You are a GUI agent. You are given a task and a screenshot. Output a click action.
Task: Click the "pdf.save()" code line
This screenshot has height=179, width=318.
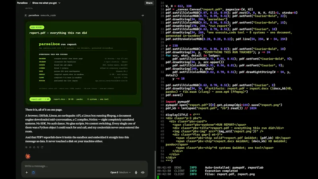click(x=174, y=95)
